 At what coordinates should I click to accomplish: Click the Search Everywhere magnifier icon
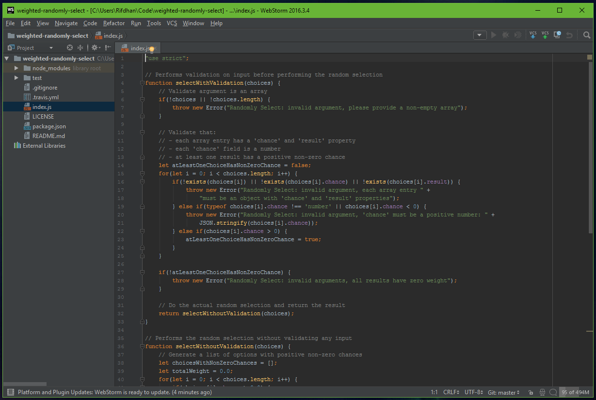pyautogui.click(x=587, y=35)
